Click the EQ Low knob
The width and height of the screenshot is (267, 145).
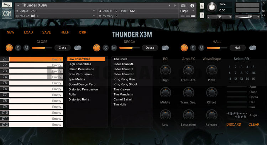[165, 115]
